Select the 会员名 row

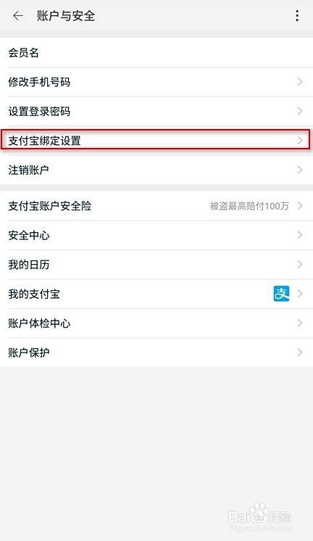point(156,52)
